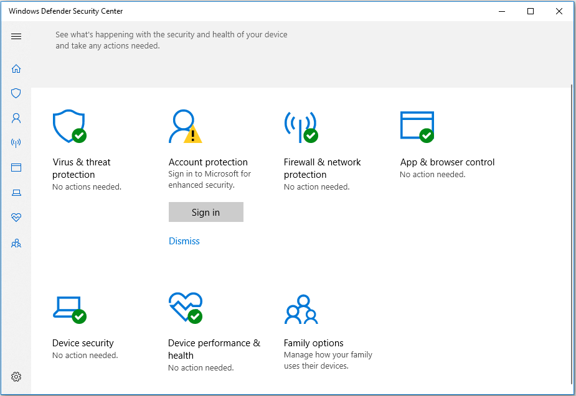This screenshot has height=396, width=576.
Task: Maximize the Windows Defender Security Center window
Action: (x=531, y=11)
